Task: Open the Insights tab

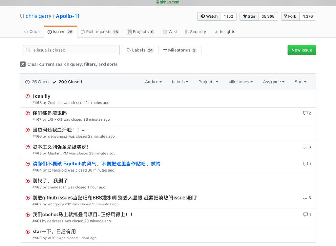Action: coord(224,32)
